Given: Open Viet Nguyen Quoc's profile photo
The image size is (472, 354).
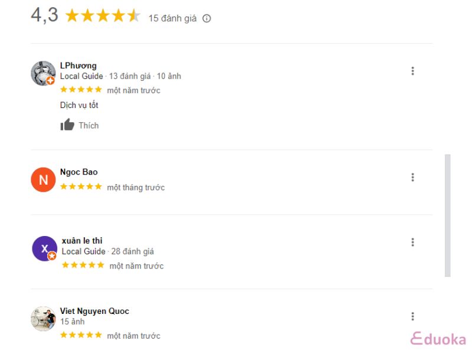Looking at the screenshot, I should tap(43, 319).
